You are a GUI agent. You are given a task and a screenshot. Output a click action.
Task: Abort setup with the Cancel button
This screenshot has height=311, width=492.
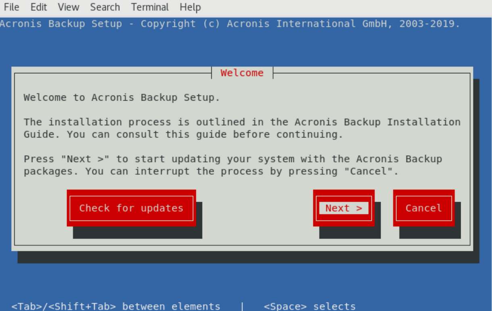[x=424, y=208]
